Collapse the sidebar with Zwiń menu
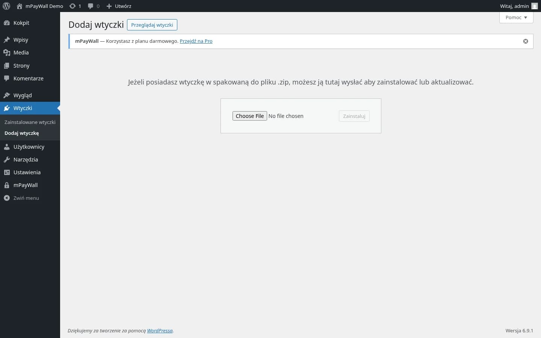Screen dimensions: 541x338 tap(21, 198)
